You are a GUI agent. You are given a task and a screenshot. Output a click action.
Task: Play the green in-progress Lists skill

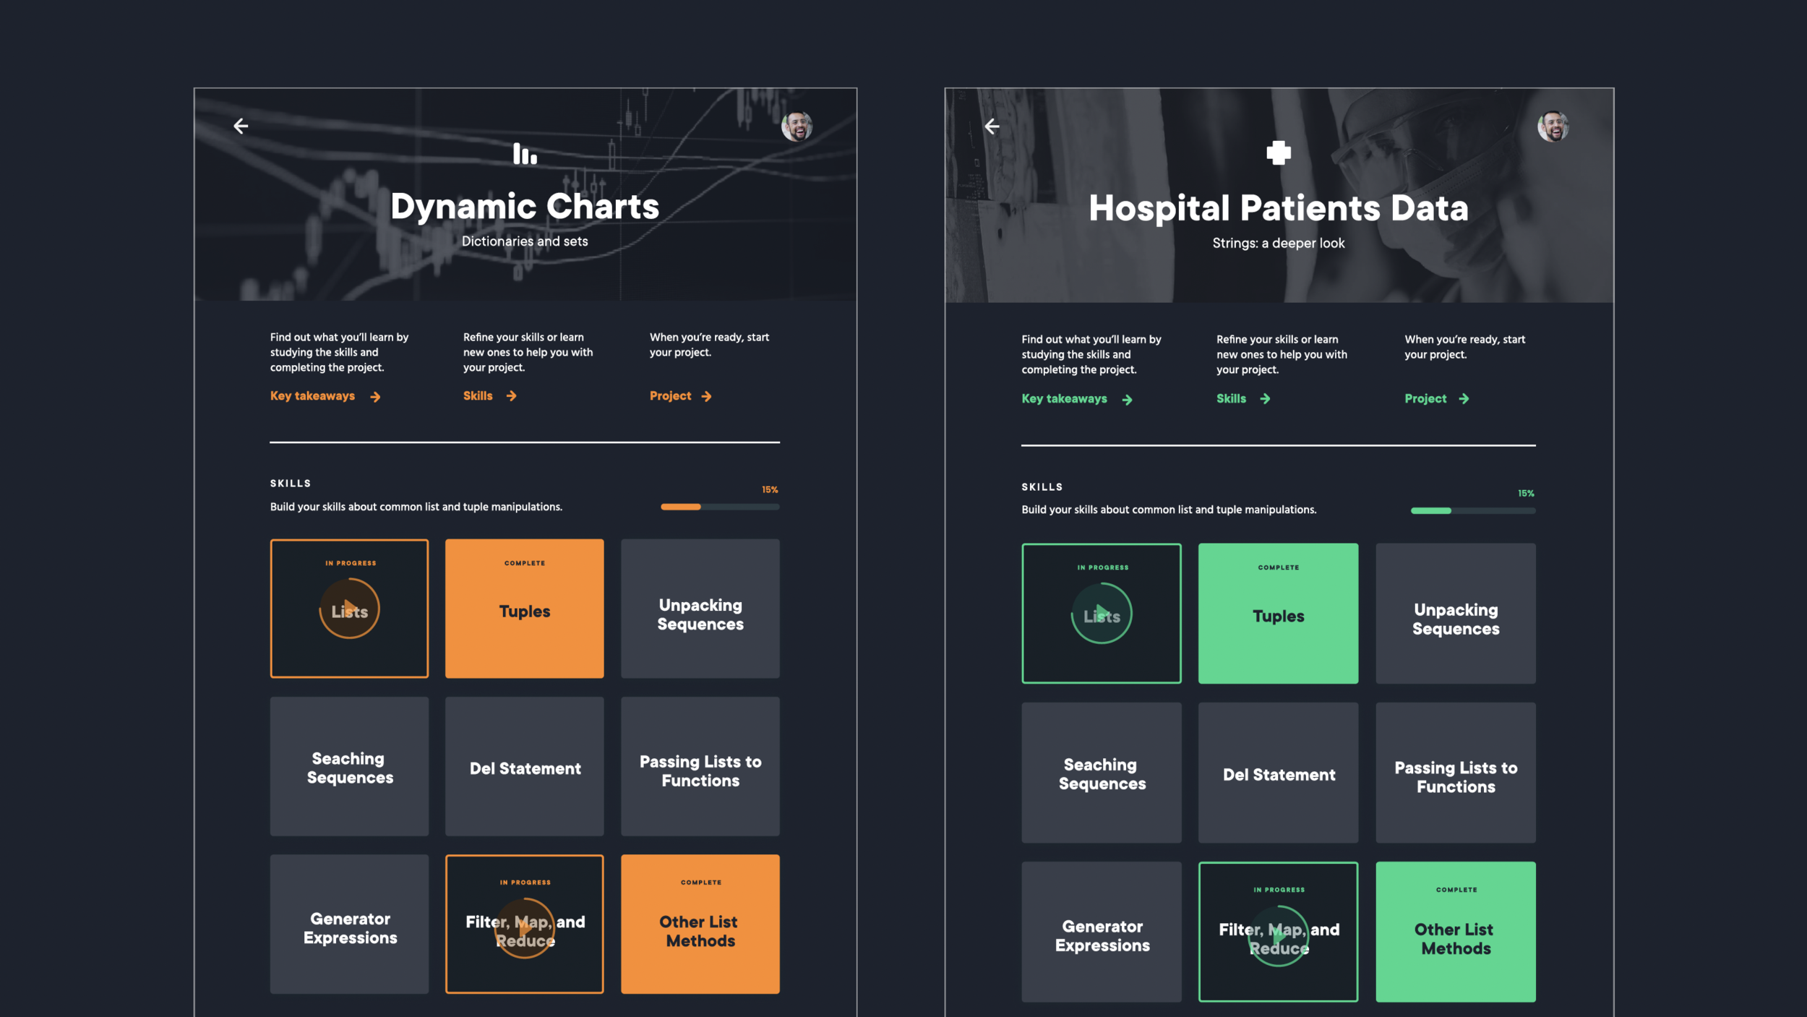1102,614
